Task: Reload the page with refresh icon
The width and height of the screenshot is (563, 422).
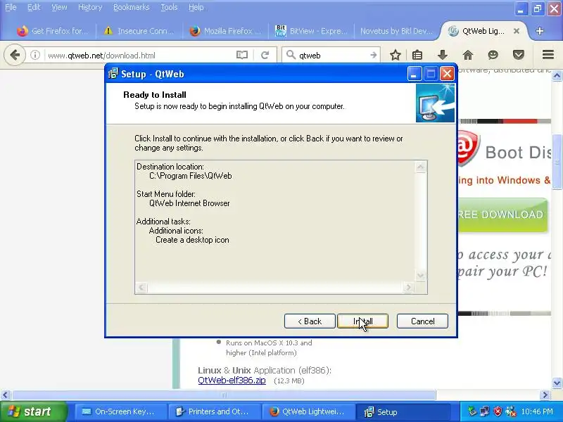Action: click(265, 55)
